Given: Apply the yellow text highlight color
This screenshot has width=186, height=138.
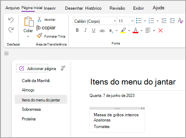Looking at the screenshot, I should 123,30.
